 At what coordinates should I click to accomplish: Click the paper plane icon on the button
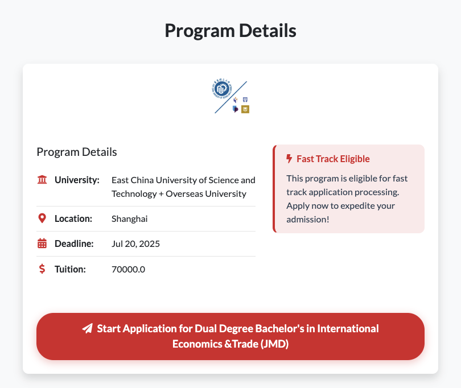tap(88, 329)
